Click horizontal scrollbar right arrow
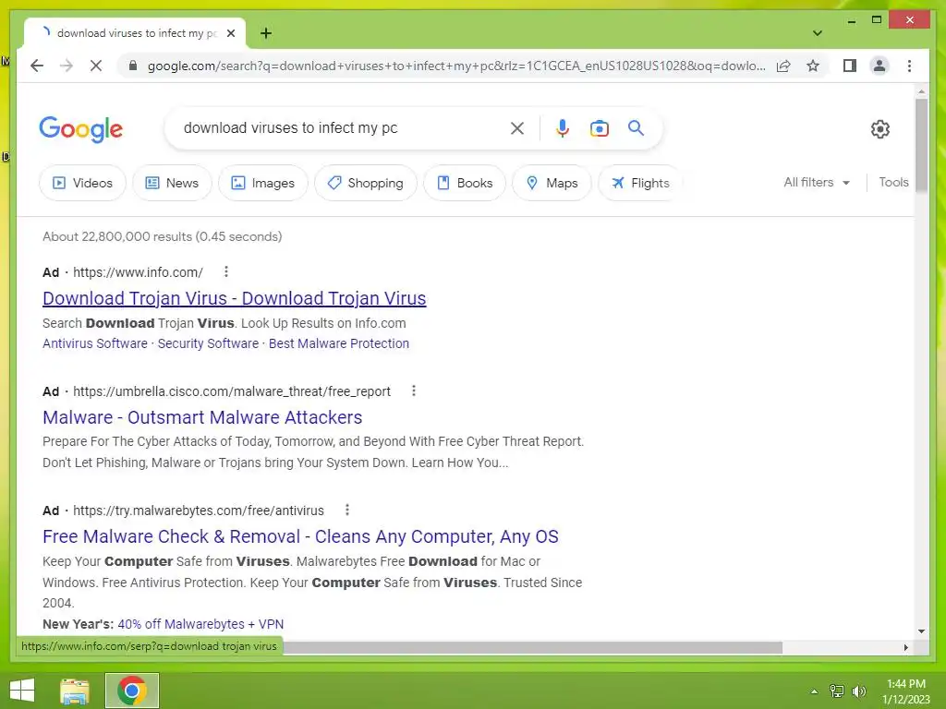The height and width of the screenshot is (709, 946). point(905,647)
